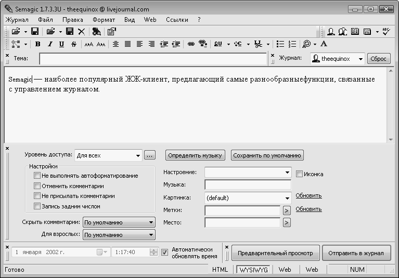Open the text color palette icon
This screenshot has height=278, width=399.
(306, 44)
